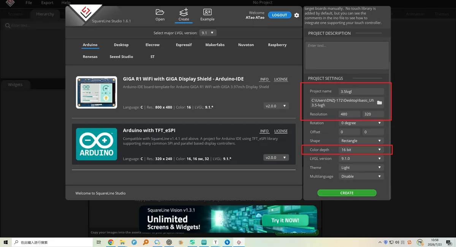Open the Typora T taskbar icon
This screenshot has width=456, height=247.
click(x=216, y=242)
